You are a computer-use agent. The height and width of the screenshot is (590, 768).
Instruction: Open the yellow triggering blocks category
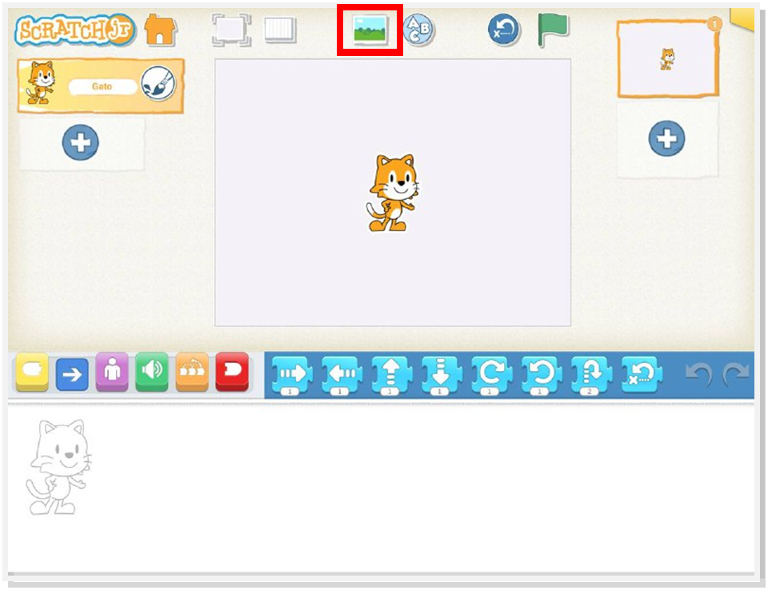[32, 372]
